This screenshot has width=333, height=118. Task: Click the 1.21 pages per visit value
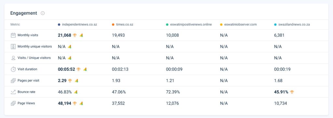tap(170, 81)
